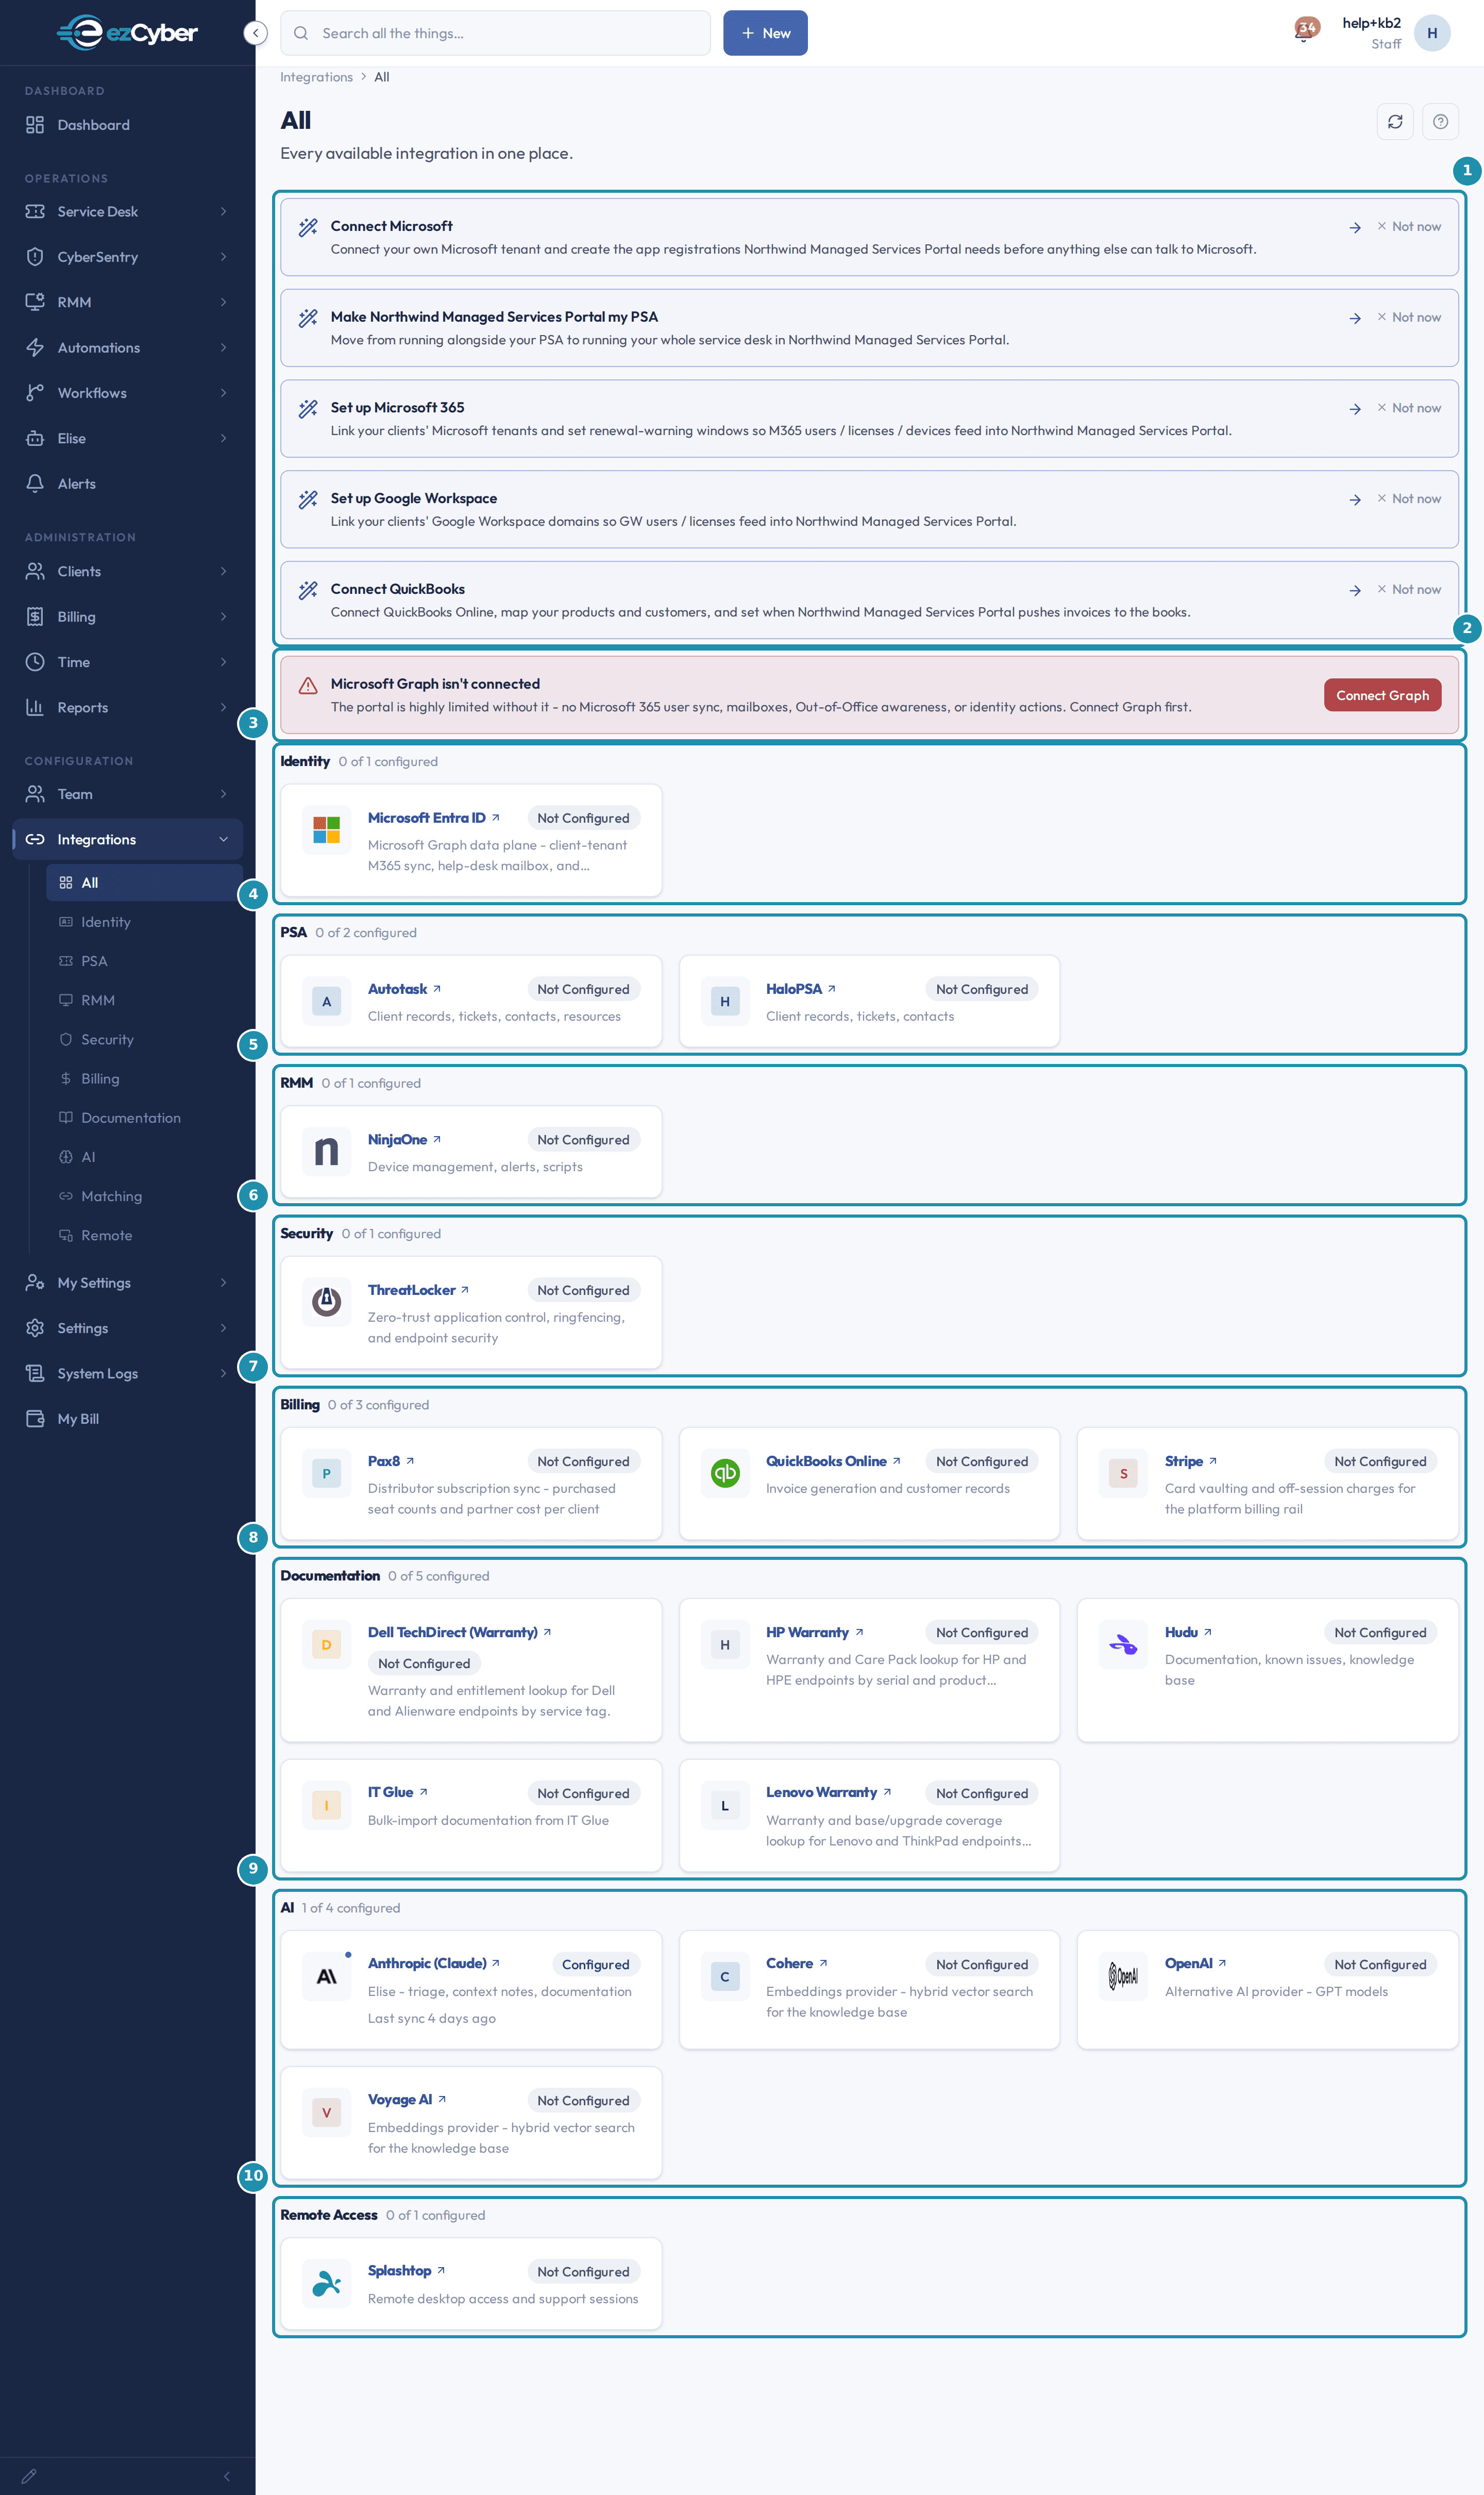Click the arrow on Connect QuickBooks row
The image size is (1484, 2495).
pos(1355,590)
